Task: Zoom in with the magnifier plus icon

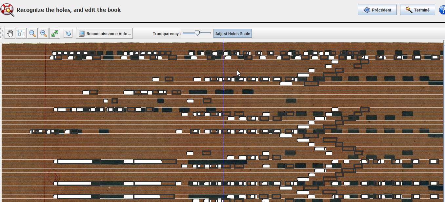Action: tap(32, 34)
